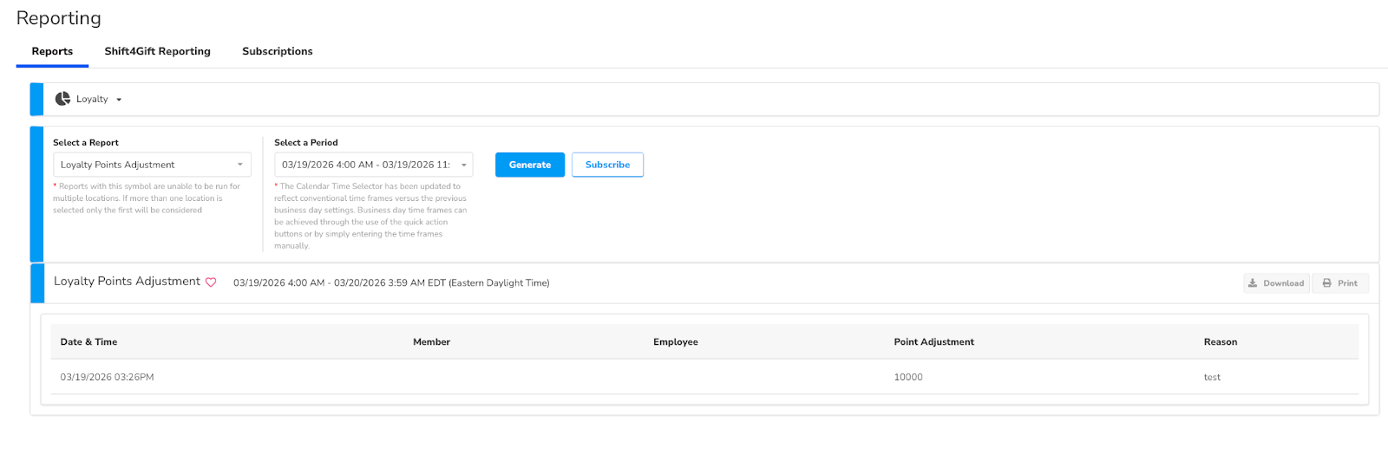Viewport: 1388px width, 467px height.
Task: Click the Member column header
Action: click(x=431, y=342)
